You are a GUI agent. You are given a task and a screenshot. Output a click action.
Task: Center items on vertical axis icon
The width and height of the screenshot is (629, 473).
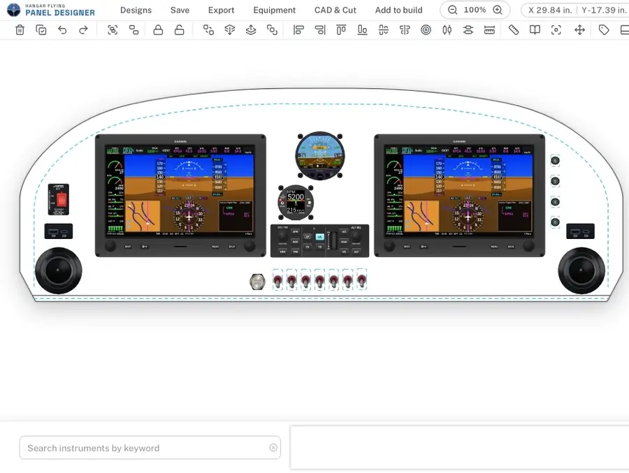click(405, 30)
